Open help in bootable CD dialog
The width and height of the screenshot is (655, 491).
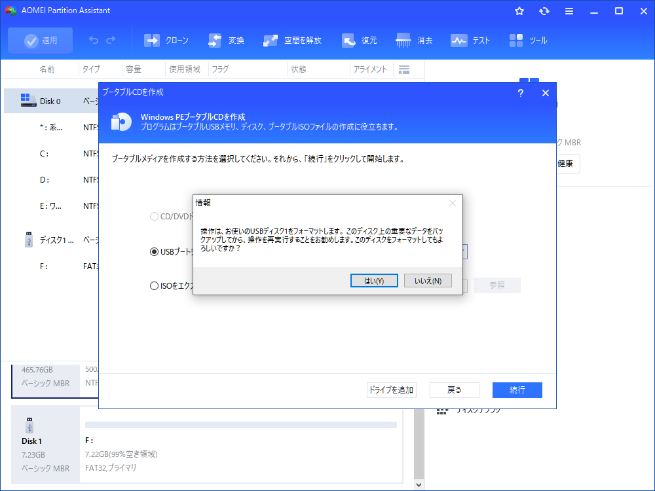pyautogui.click(x=521, y=93)
